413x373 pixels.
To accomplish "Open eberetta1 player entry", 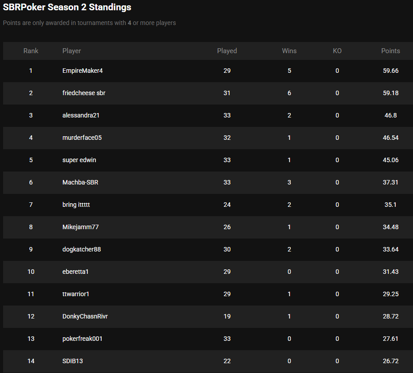I will [78, 272].
